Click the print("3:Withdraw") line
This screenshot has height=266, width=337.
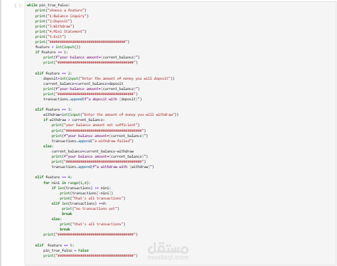pos(54,26)
